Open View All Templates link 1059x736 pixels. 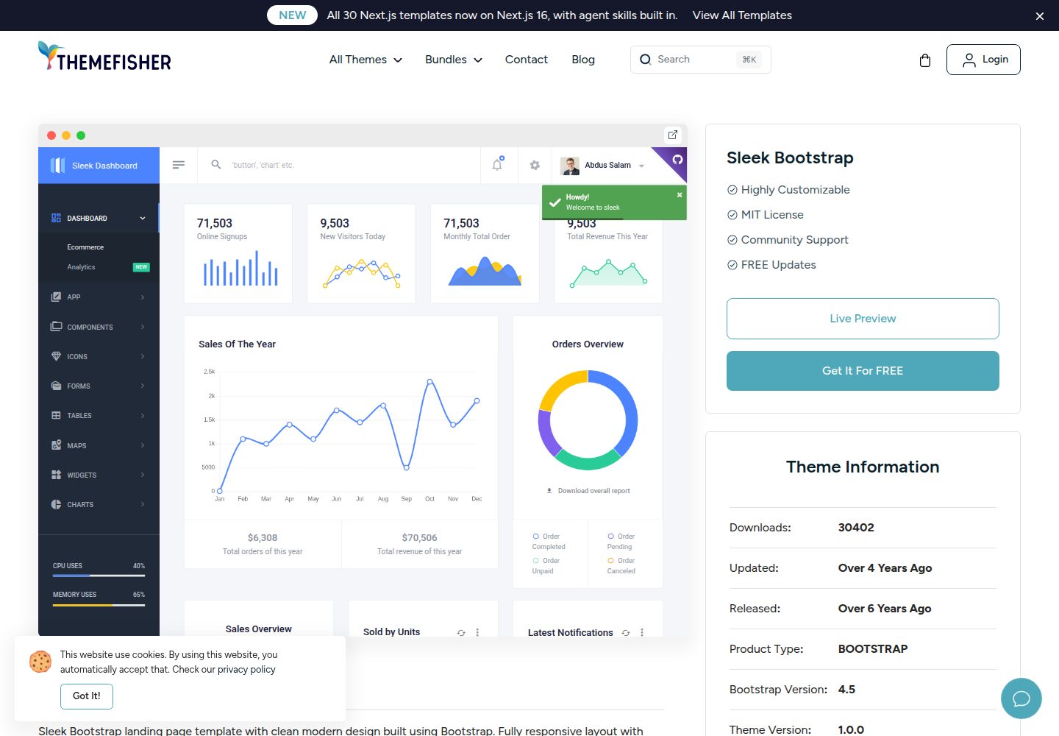(742, 15)
